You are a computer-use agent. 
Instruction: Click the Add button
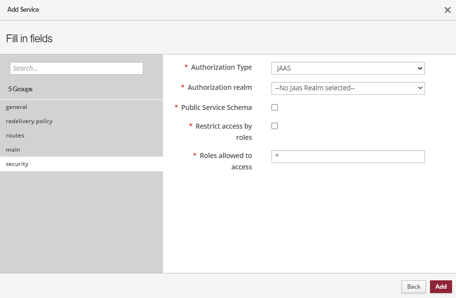[441, 287]
